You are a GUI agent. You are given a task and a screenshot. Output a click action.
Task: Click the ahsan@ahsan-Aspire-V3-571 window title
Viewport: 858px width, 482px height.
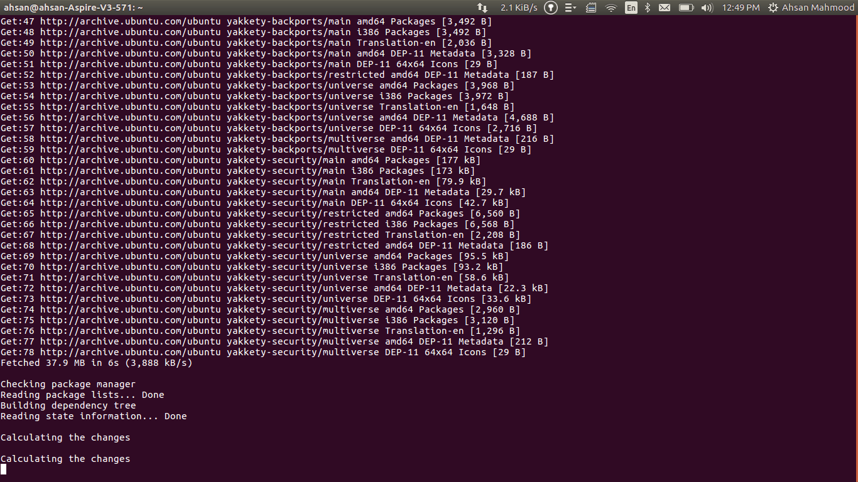click(73, 8)
